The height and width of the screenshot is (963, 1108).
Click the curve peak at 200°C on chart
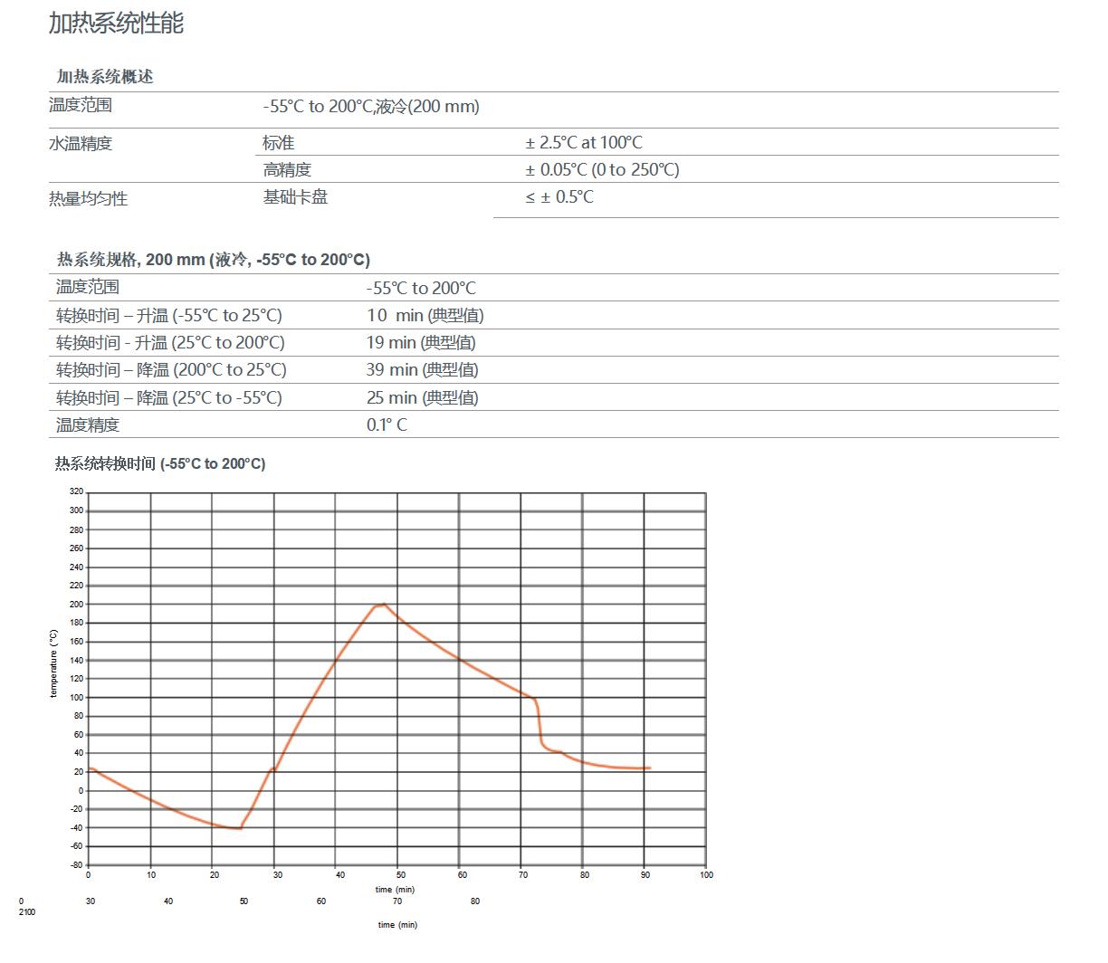point(383,605)
